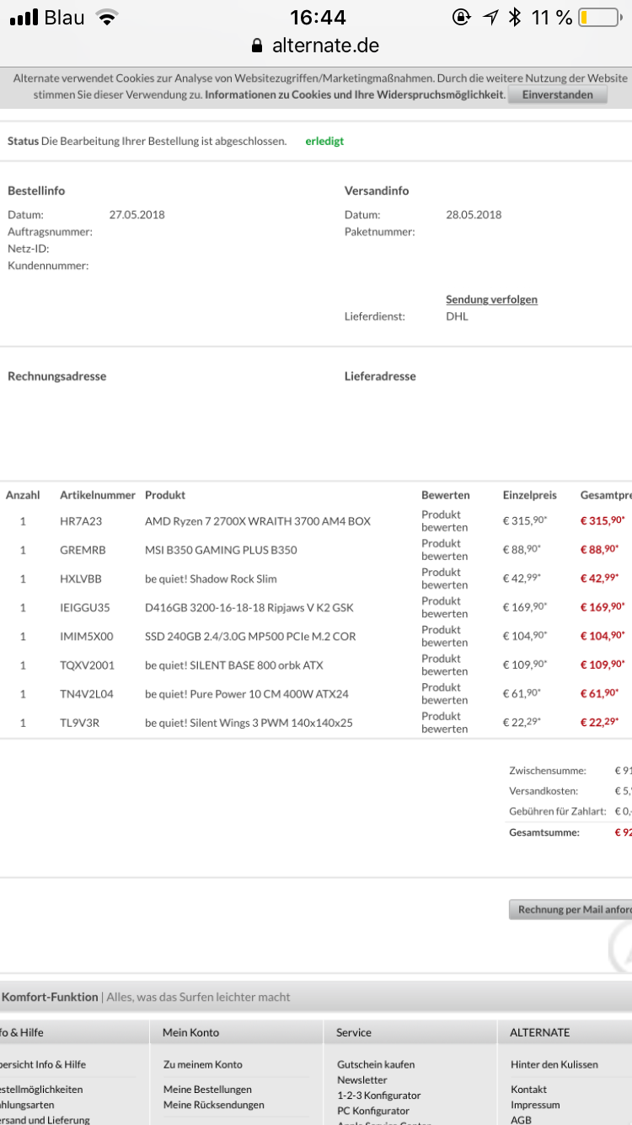Rate the SILENT BASE 800 case
Screen dimensions: 632x1125
(444, 665)
